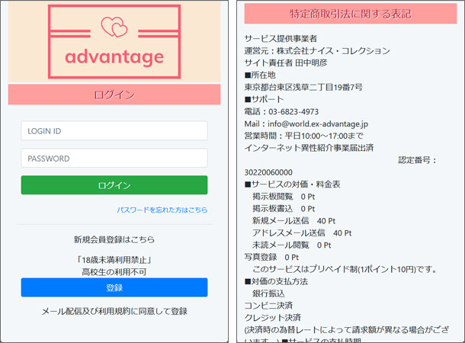Click the 新規会員登録はこちら text

click(x=114, y=239)
